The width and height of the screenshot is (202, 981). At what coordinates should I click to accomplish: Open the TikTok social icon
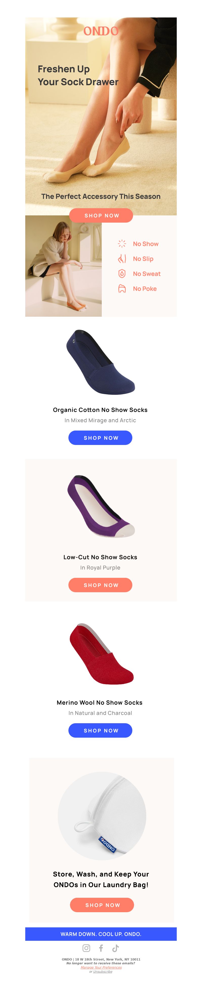tap(115, 948)
